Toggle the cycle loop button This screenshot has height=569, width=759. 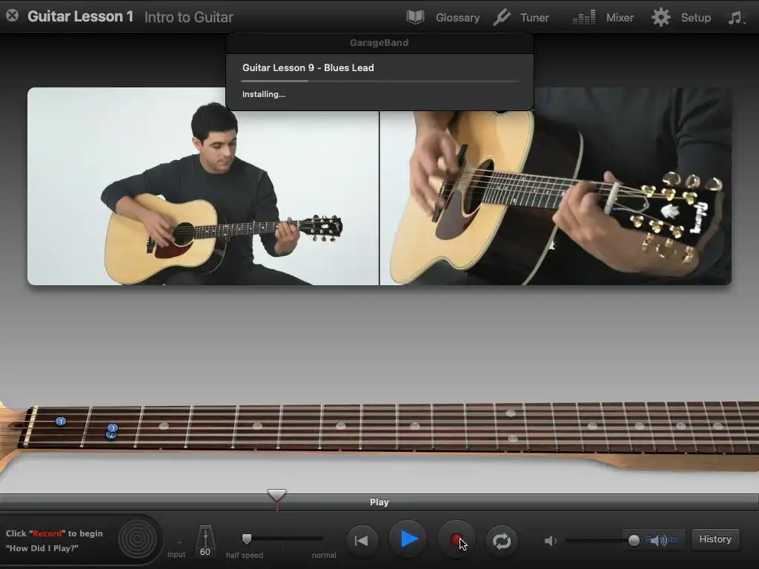click(502, 540)
